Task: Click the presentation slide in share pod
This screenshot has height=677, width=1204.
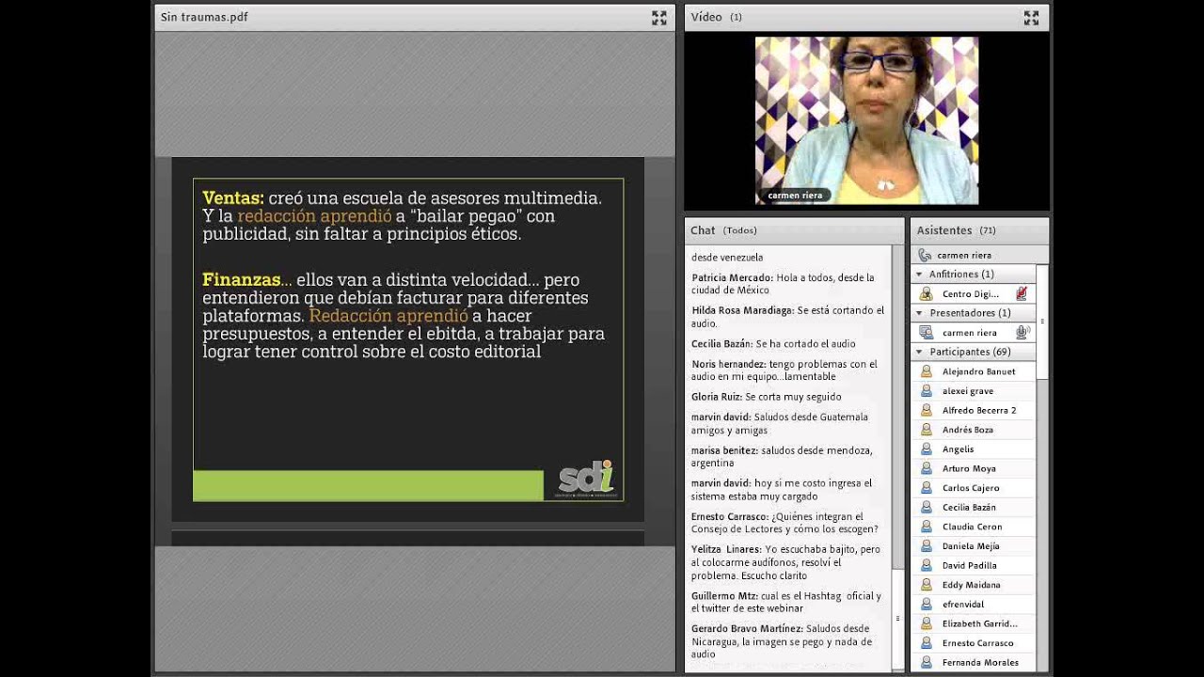Action: 408,339
